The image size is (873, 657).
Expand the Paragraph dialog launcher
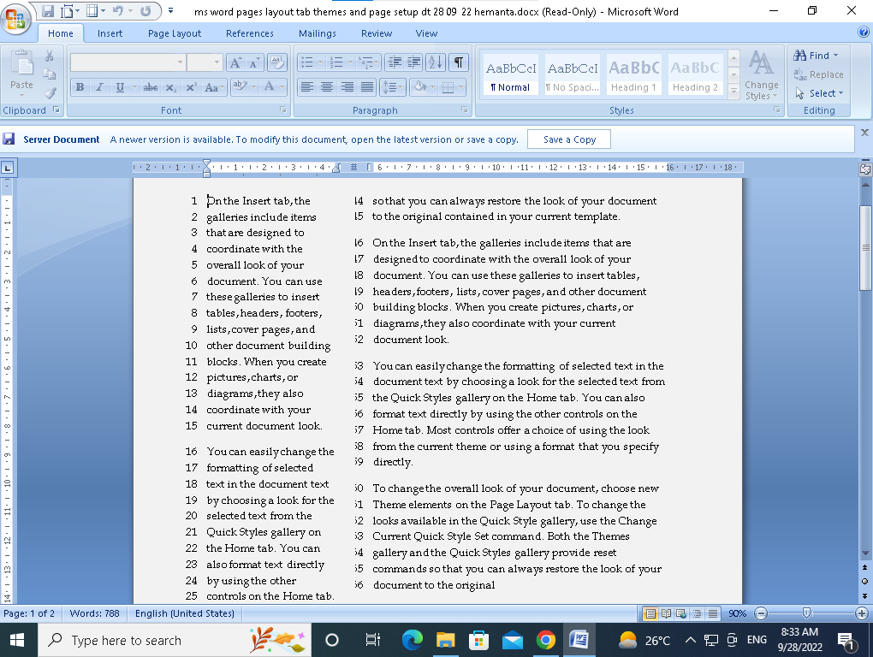pos(464,110)
